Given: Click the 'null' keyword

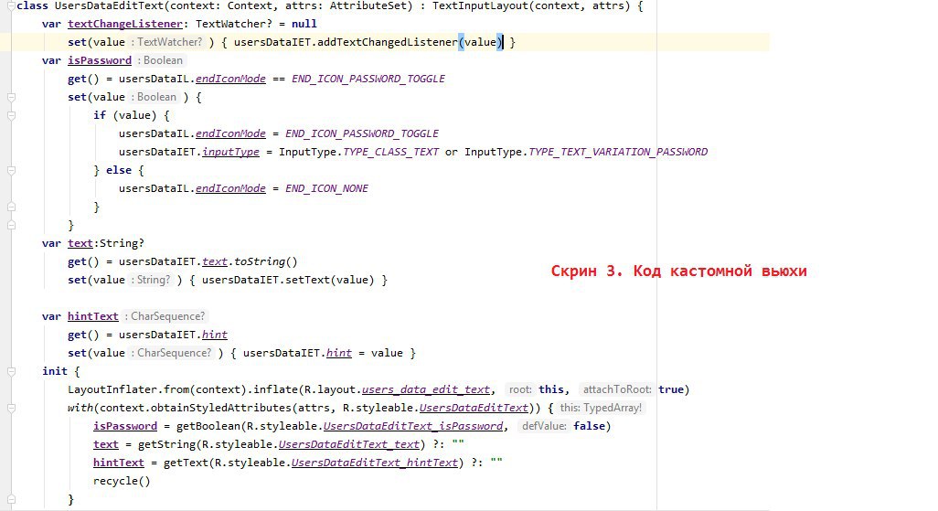Looking at the screenshot, I should coord(304,24).
